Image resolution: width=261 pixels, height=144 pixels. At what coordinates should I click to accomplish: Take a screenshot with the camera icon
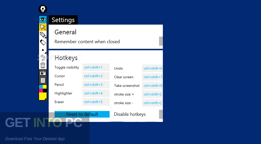point(43,73)
